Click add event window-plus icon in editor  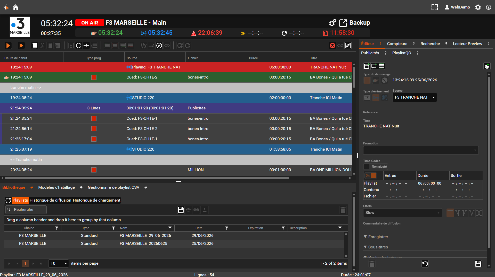click(367, 66)
